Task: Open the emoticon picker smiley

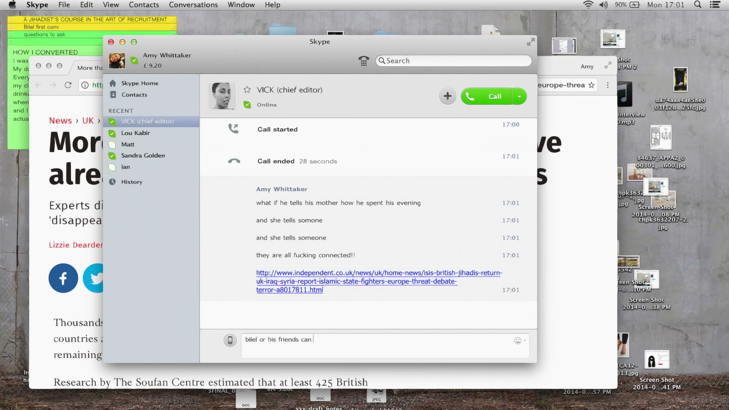Action: [518, 341]
